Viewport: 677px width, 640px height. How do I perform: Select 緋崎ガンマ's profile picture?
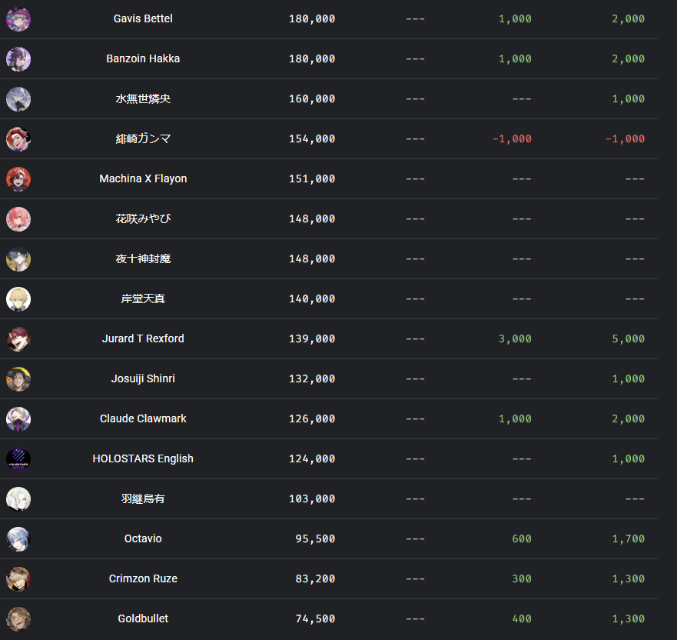click(x=18, y=139)
